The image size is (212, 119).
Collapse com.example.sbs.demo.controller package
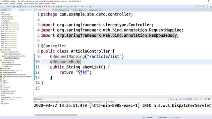(x=1, y=56)
